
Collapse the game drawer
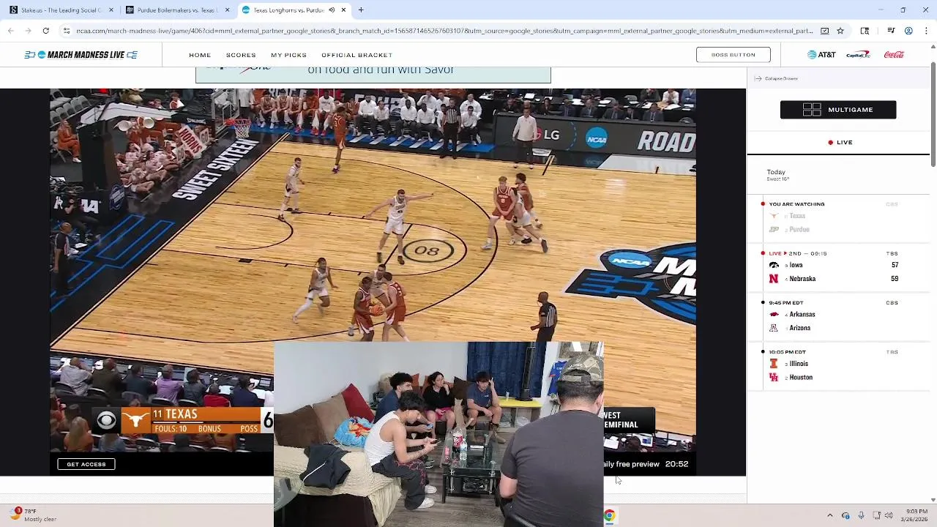(x=776, y=78)
